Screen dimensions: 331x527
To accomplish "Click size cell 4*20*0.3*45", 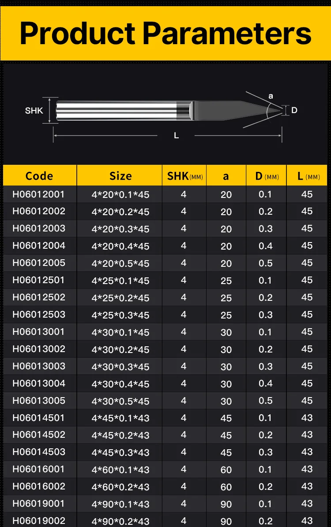I will pos(120,229).
